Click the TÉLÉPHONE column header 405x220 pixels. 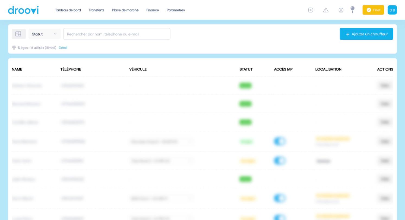pyautogui.click(x=71, y=69)
